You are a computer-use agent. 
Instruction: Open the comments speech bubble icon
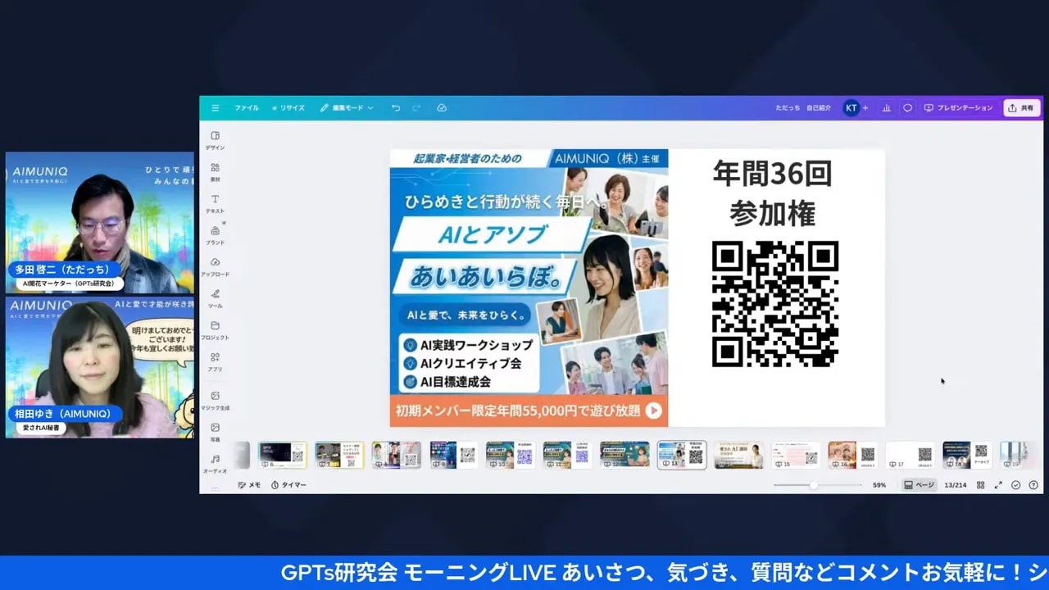pyautogui.click(x=907, y=108)
